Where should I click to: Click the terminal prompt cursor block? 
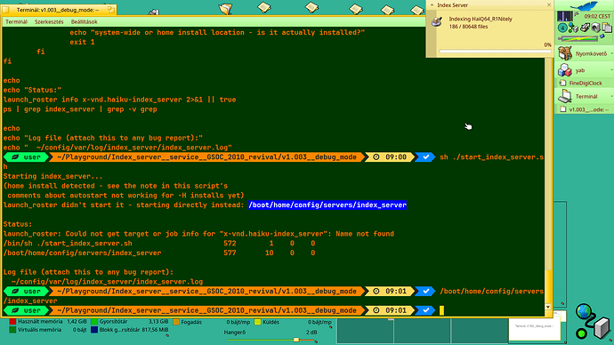click(x=441, y=310)
